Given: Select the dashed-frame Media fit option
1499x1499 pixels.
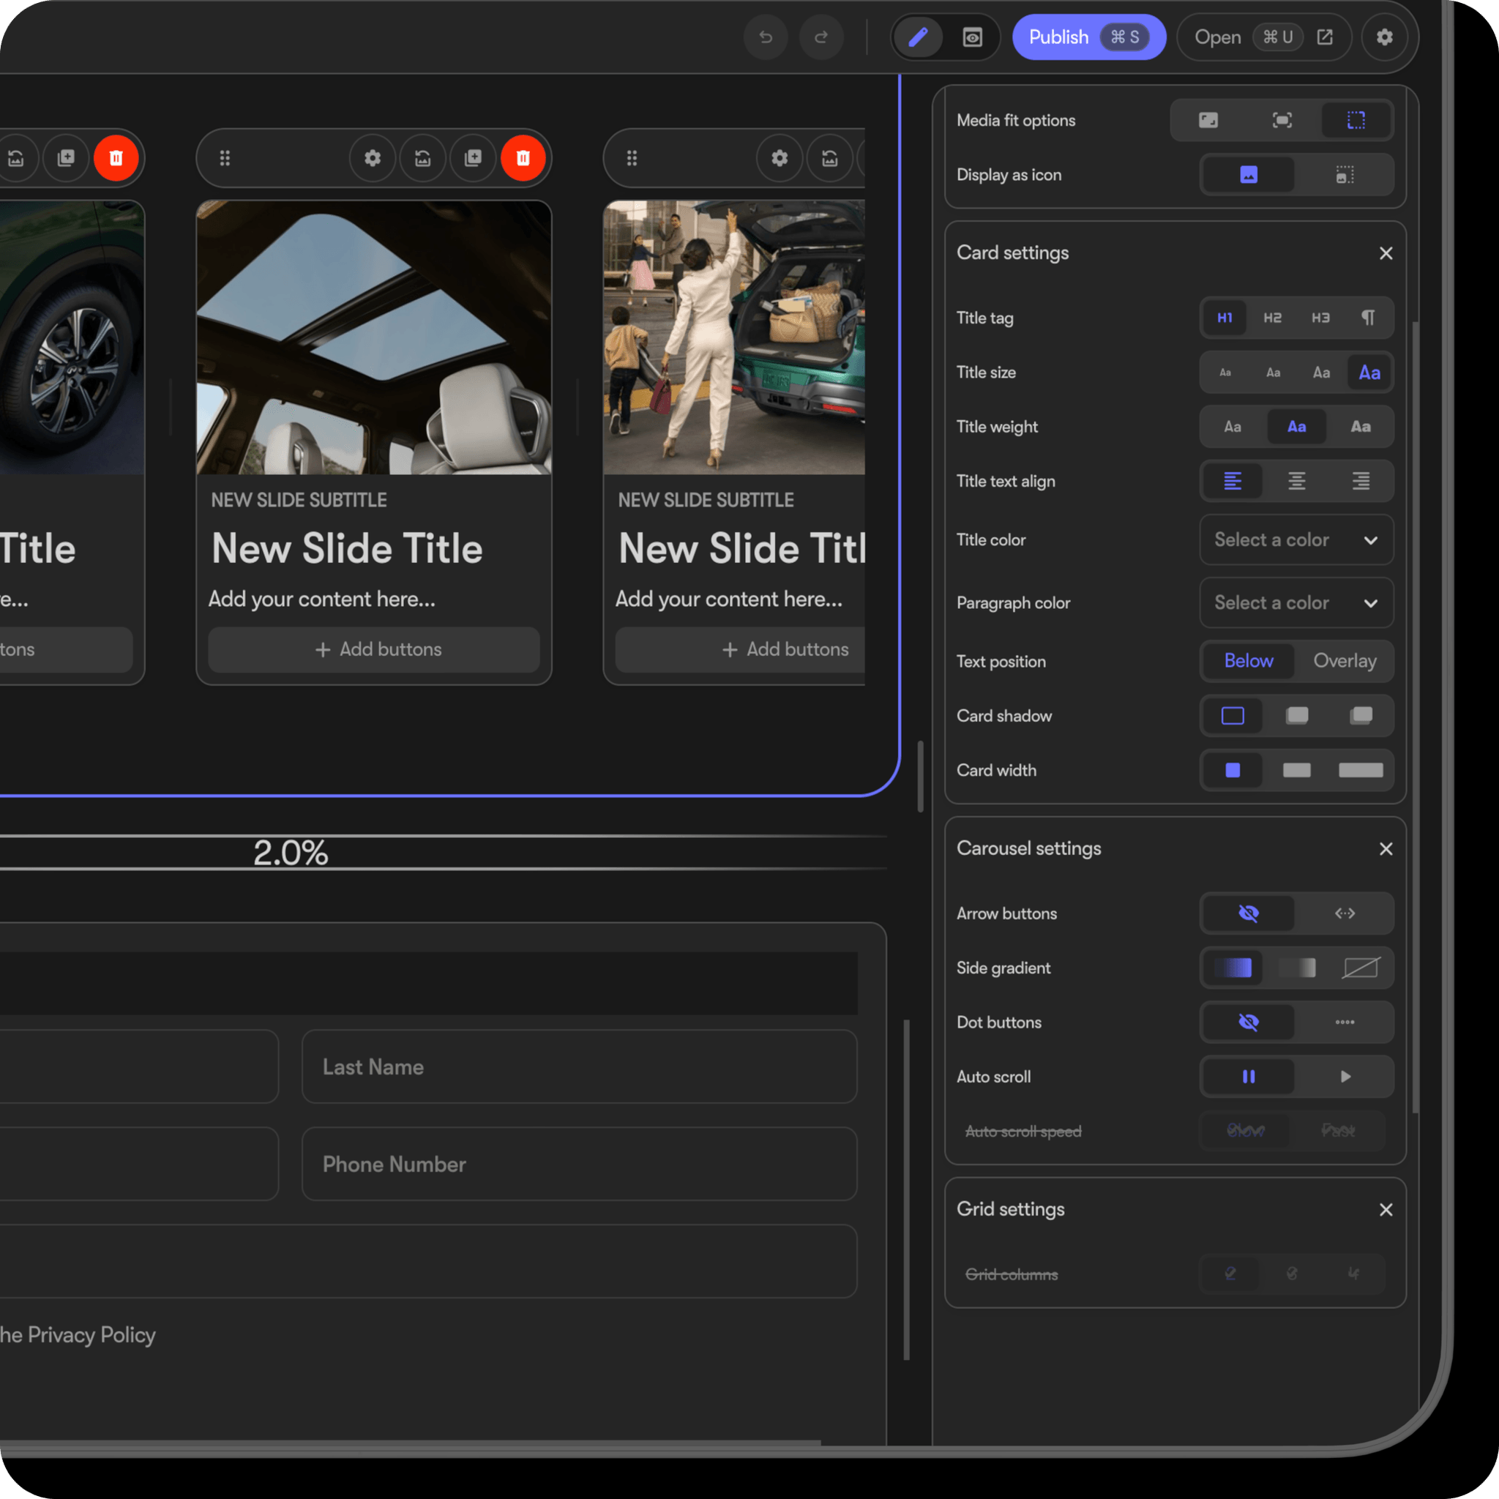Looking at the screenshot, I should click(x=1356, y=120).
